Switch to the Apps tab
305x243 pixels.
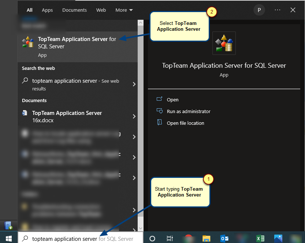coord(47,10)
